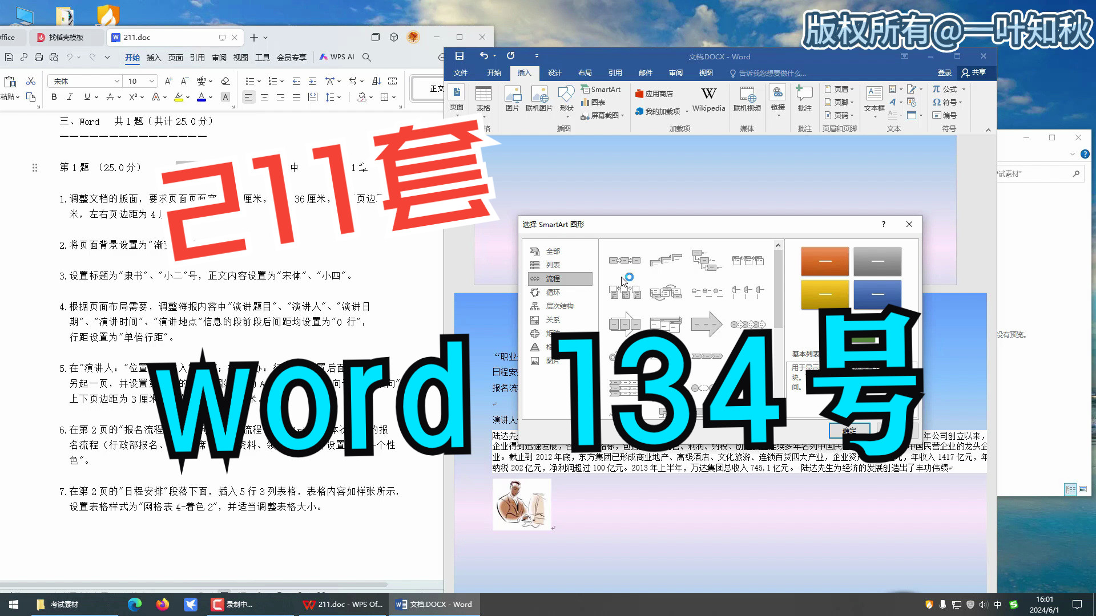Viewport: 1096px width, 616px height.
Task: Click Redo icon in Word title bar
Action: point(511,56)
